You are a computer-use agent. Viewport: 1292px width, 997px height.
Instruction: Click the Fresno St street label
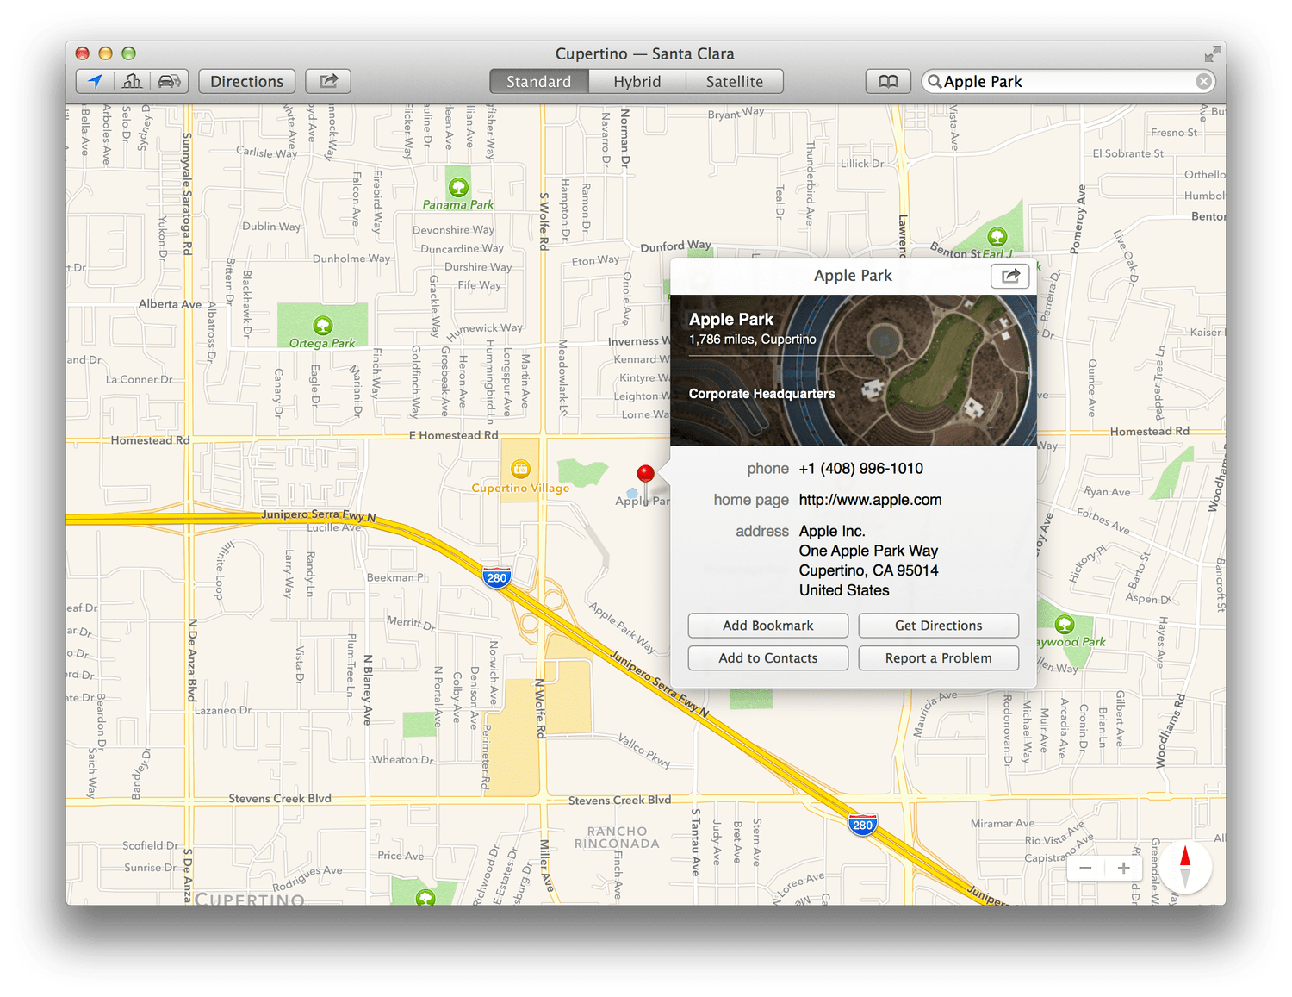(1174, 133)
